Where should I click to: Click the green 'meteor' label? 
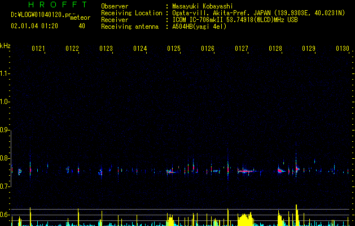pos(80,18)
